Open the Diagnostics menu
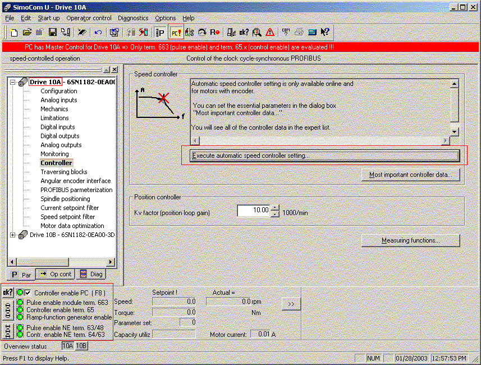The width and height of the screenshot is (481, 365). pyautogui.click(x=133, y=18)
